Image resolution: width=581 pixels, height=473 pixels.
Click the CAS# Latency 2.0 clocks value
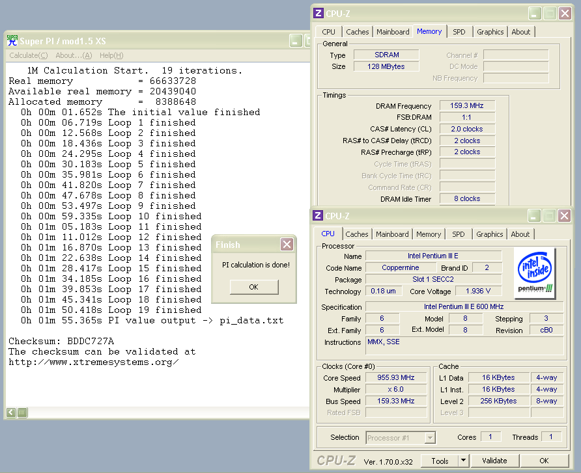pyautogui.click(x=467, y=129)
